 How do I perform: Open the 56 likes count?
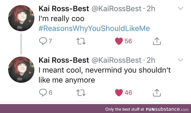click(128, 41)
